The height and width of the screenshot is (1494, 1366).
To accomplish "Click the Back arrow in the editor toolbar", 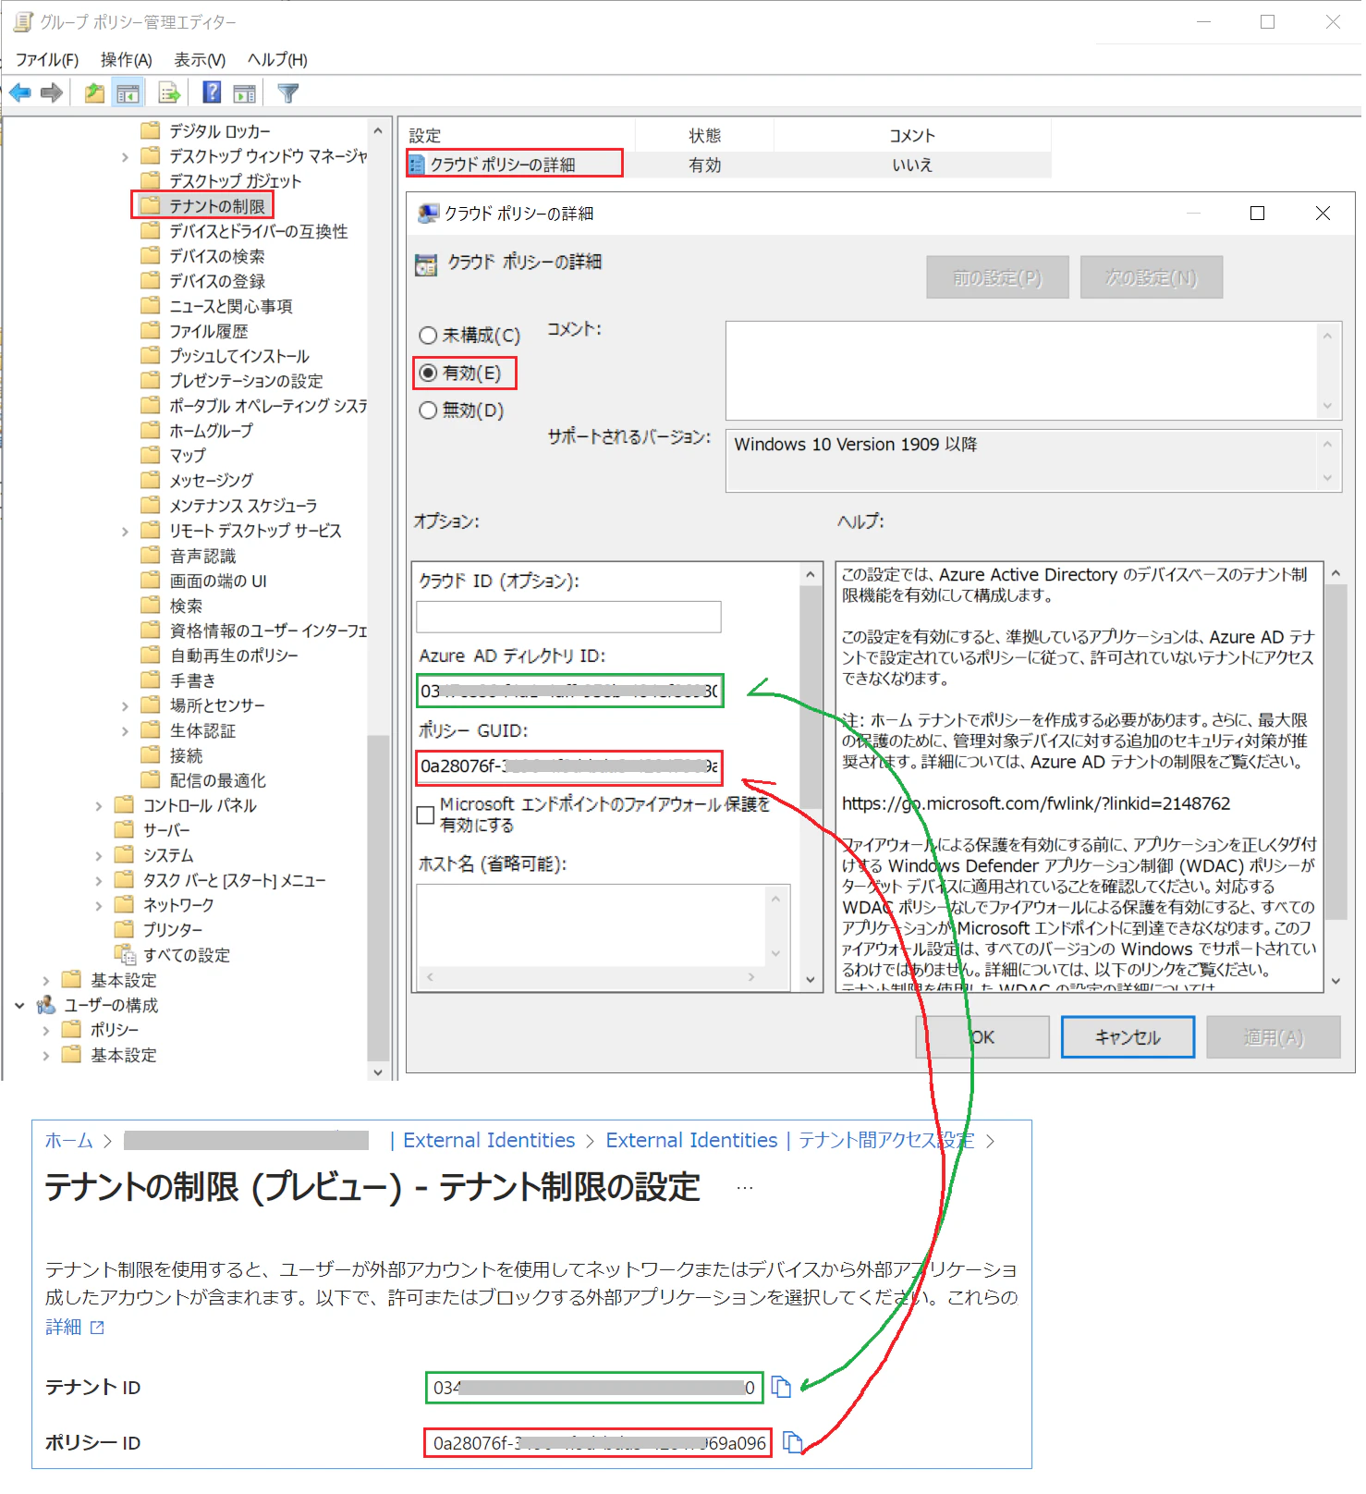I will point(20,92).
